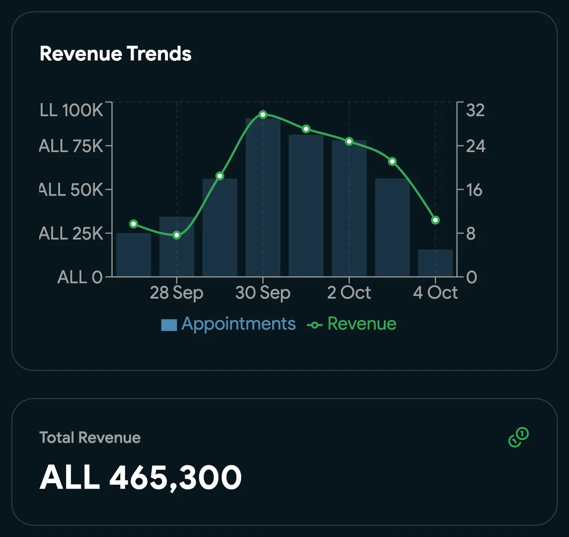Image resolution: width=569 pixels, height=537 pixels.
Task: Click the 'Revenue Trends' heading
Action: (116, 54)
